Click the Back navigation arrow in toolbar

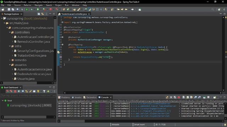(x=126, y=10)
